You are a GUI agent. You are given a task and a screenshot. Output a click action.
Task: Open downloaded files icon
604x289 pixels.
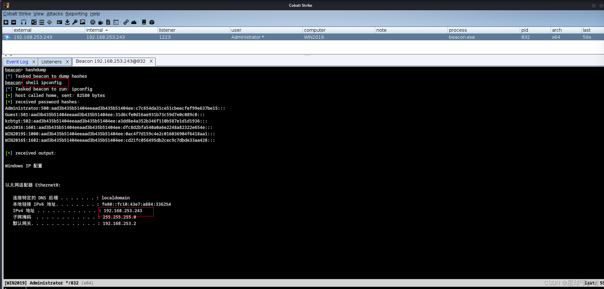click(67, 22)
